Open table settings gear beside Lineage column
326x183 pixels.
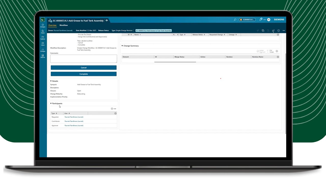coord(278,35)
